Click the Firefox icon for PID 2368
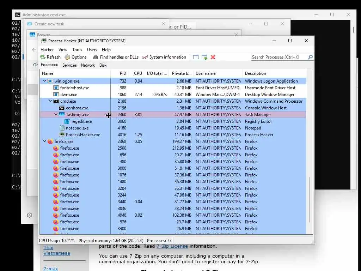This screenshot has height=271, width=361. pos(50,141)
